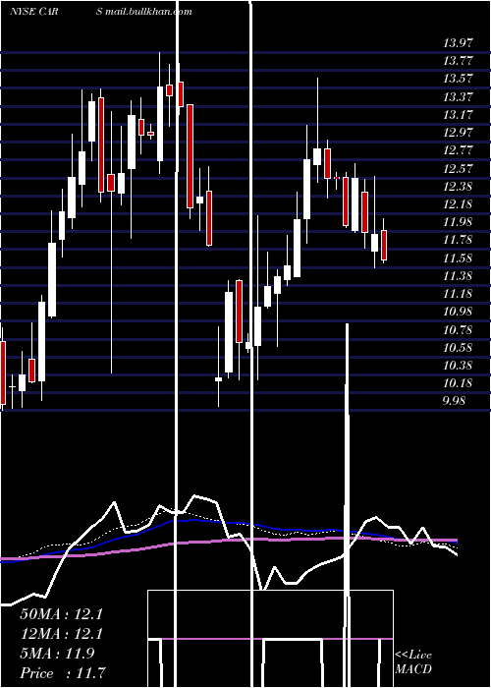
Task: Click the 11.38 price axis label
Action: click(x=458, y=276)
